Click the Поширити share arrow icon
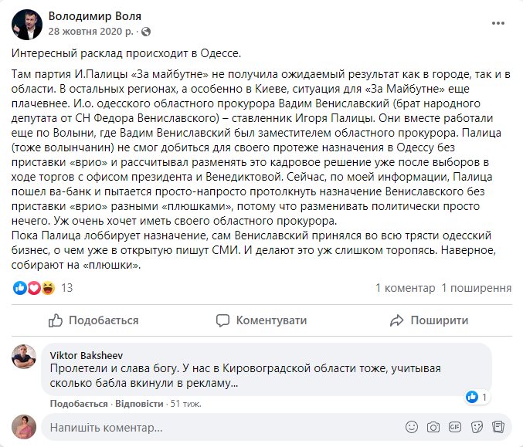The height and width of the screenshot is (447, 523). point(397,320)
